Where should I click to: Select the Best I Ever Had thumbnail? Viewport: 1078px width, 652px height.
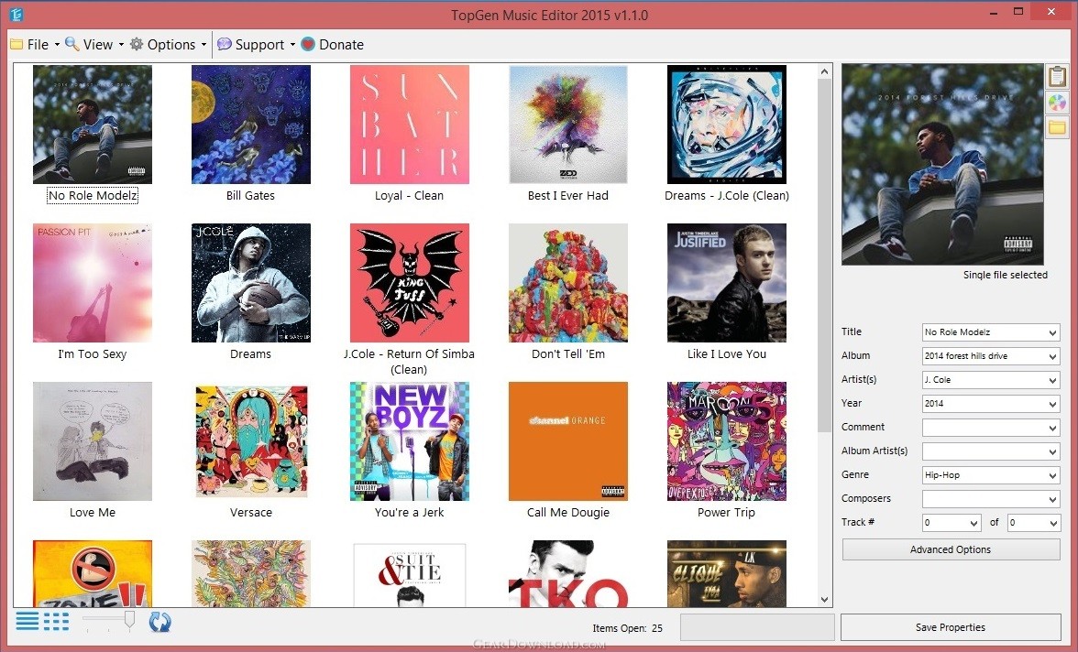point(568,125)
